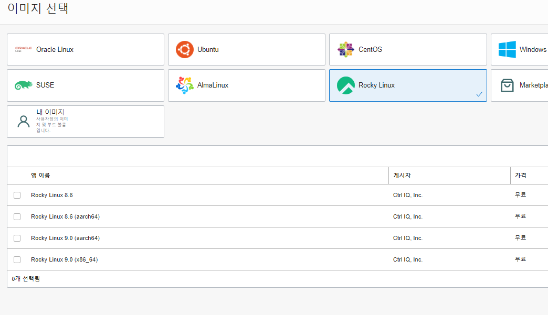Click the Marketplace shopping bag icon
The width and height of the screenshot is (548, 315).
pyautogui.click(x=507, y=85)
